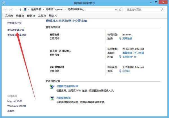Click the network icon in the address bar
Viewport: 169px width, 118px height.
pos(25,10)
